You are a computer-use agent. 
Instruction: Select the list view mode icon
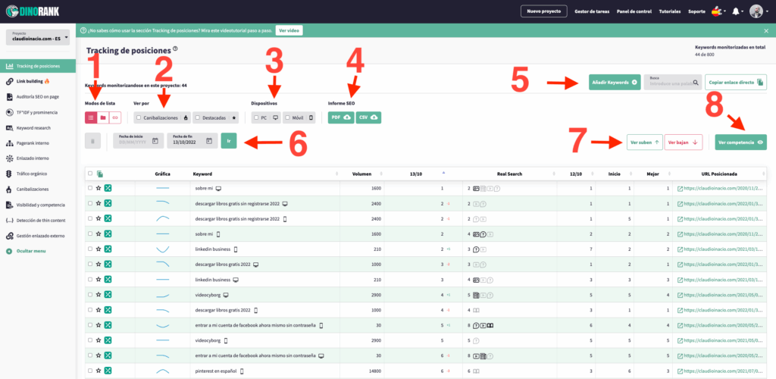pos(91,117)
